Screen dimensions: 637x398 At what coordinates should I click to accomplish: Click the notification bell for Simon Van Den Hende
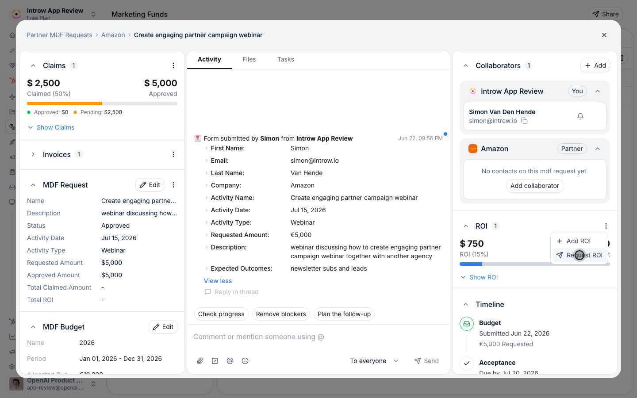point(580,116)
